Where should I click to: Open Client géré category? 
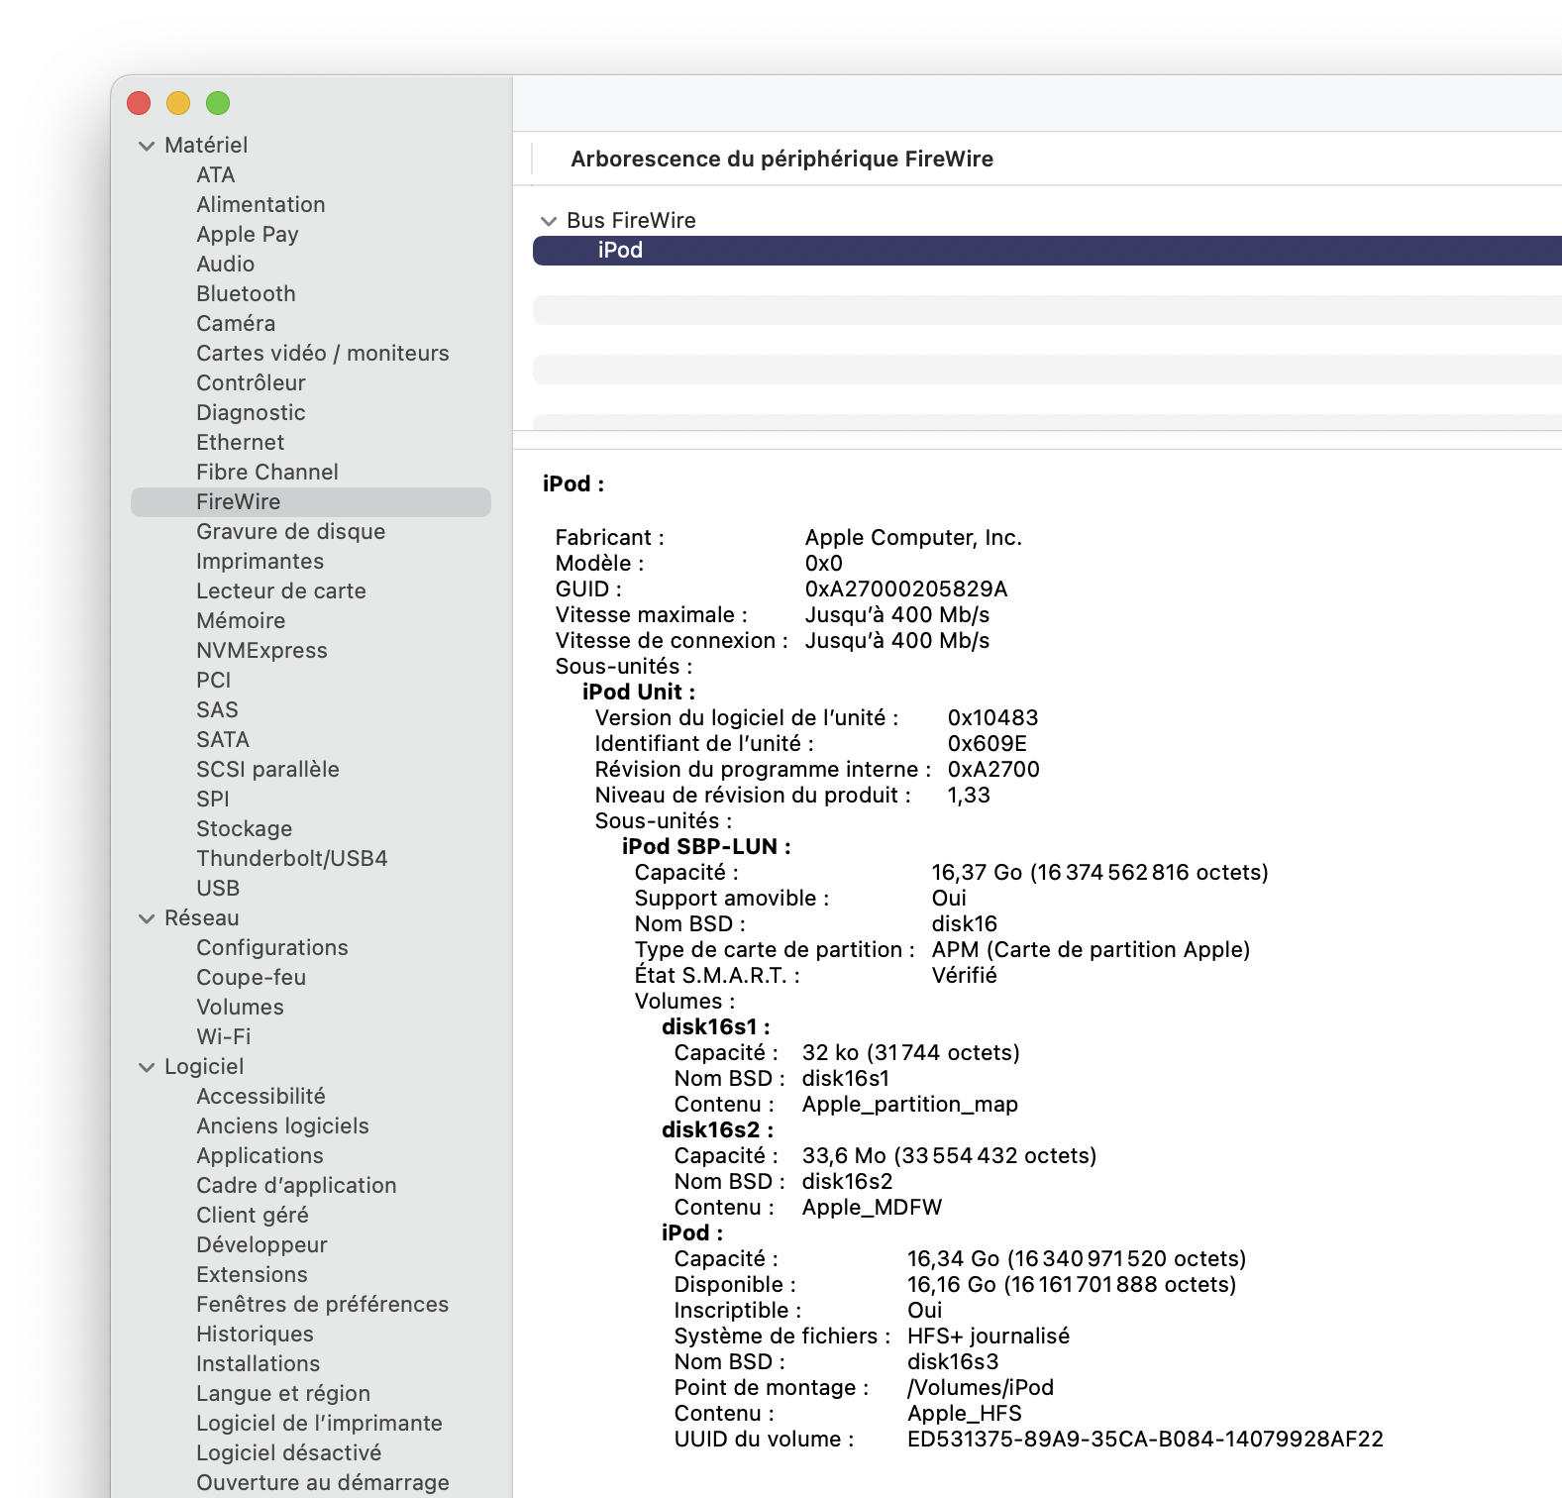pyautogui.click(x=253, y=1216)
